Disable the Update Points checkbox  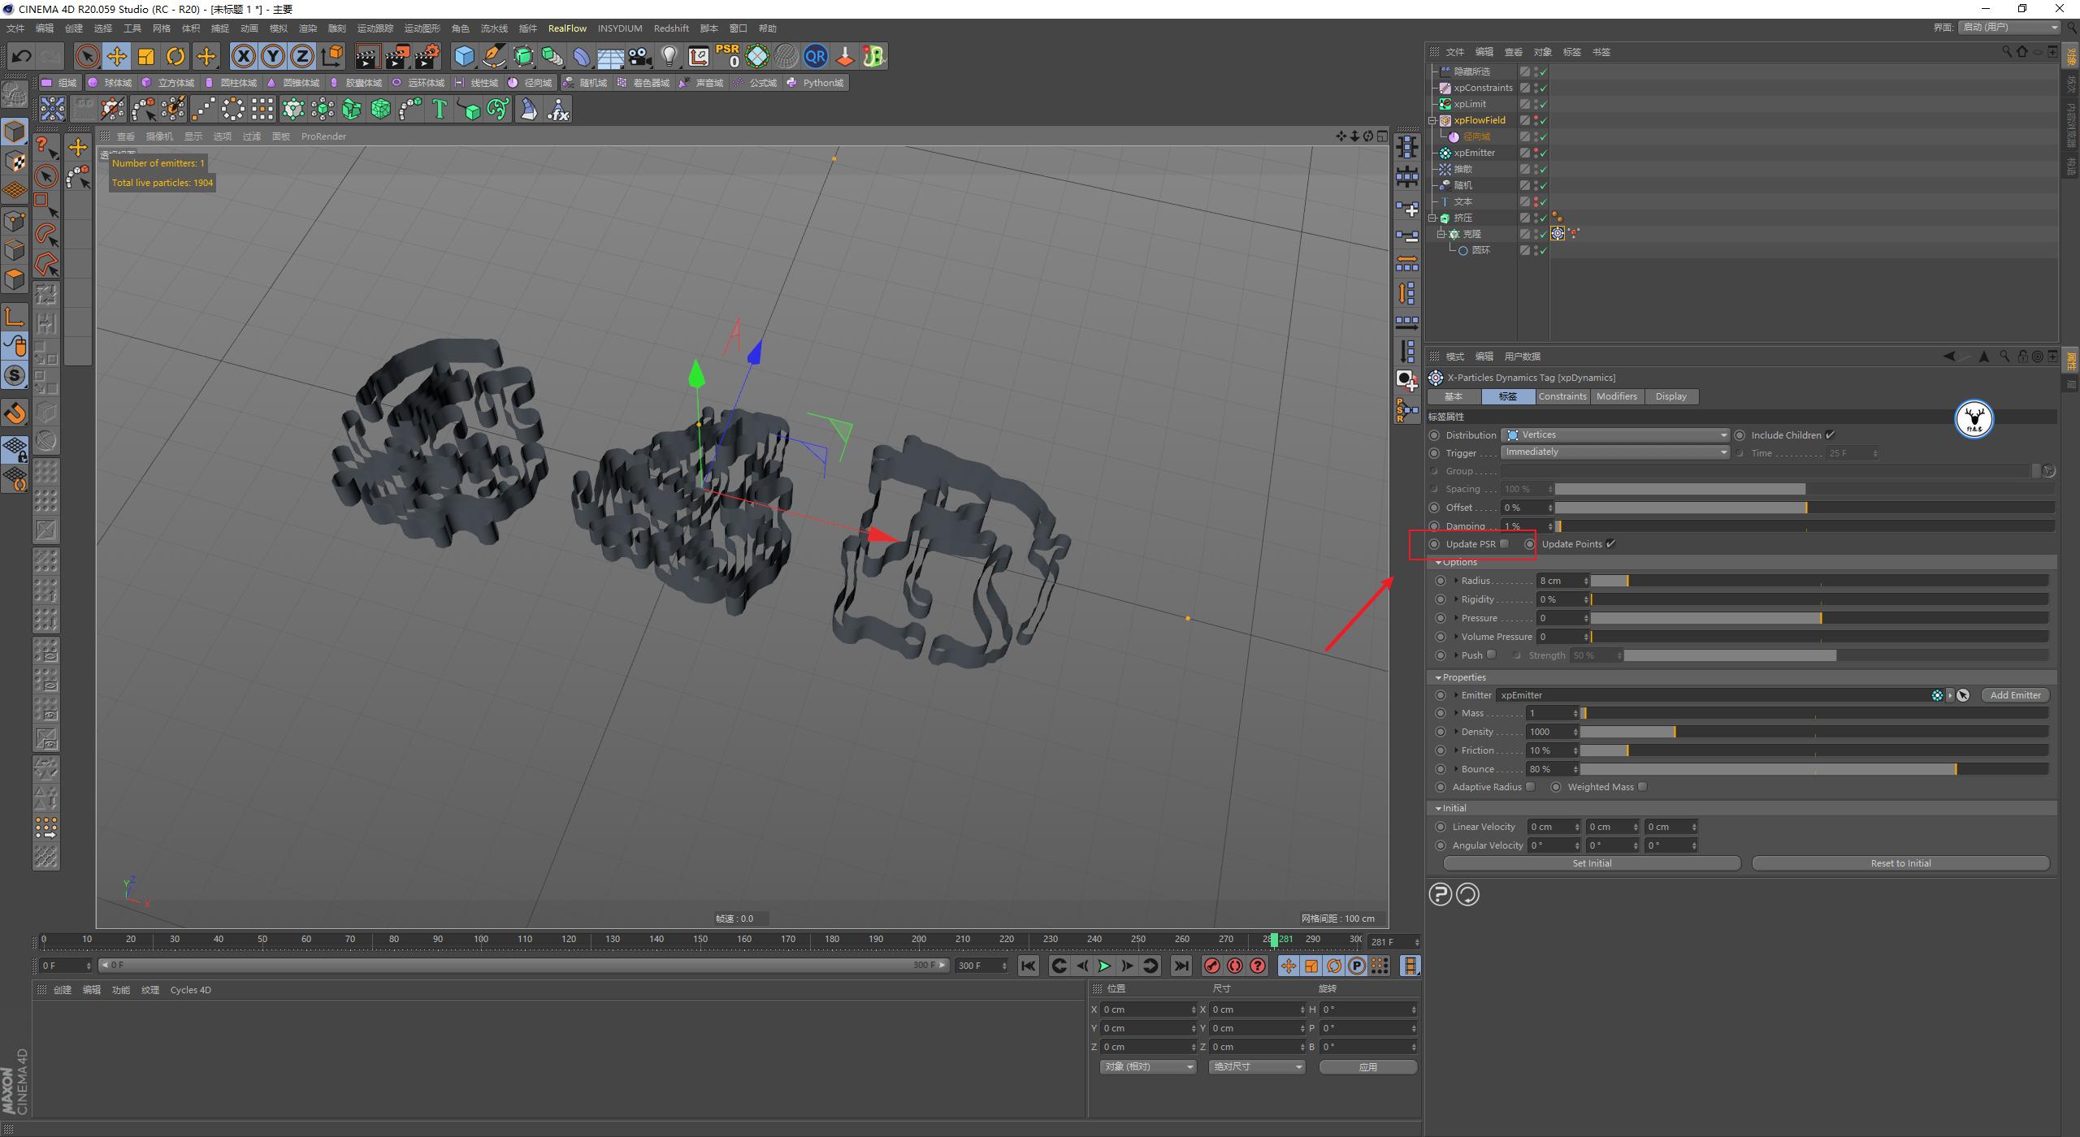click(x=1611, y=543)
